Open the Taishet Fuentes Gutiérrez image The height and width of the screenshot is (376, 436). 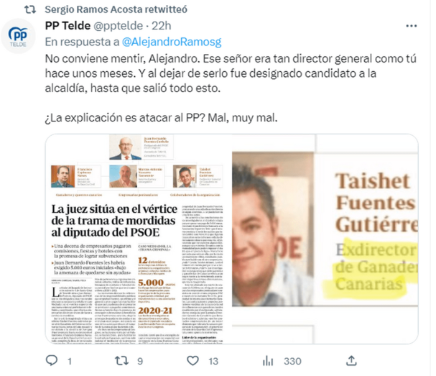pos(325,239)
